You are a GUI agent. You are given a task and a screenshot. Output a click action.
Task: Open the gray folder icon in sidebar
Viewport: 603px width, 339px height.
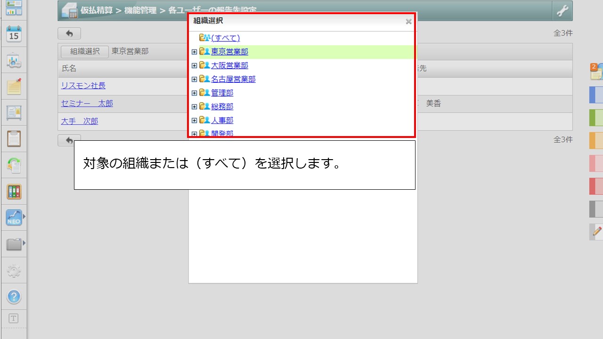pyautogui.click(x=14, y=244)
